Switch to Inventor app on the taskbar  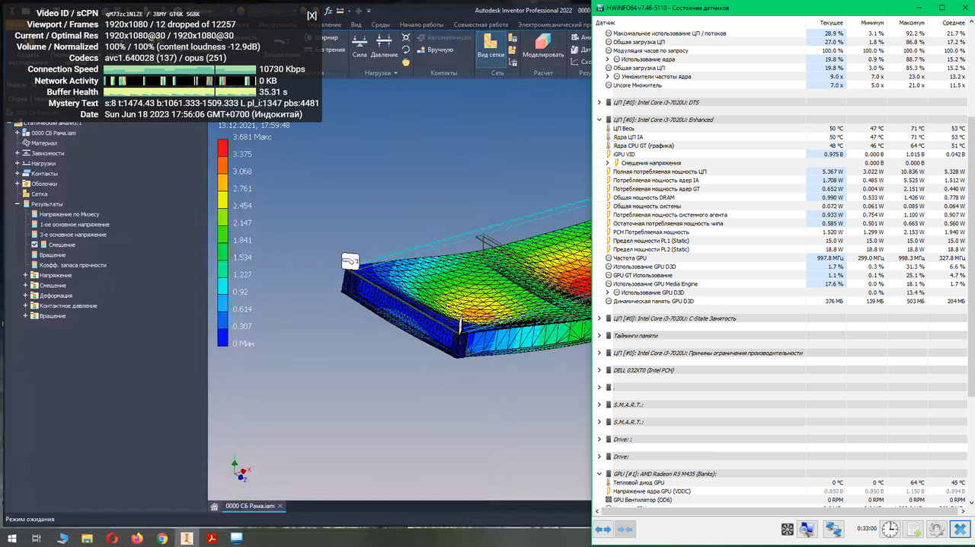click(187, 538)
